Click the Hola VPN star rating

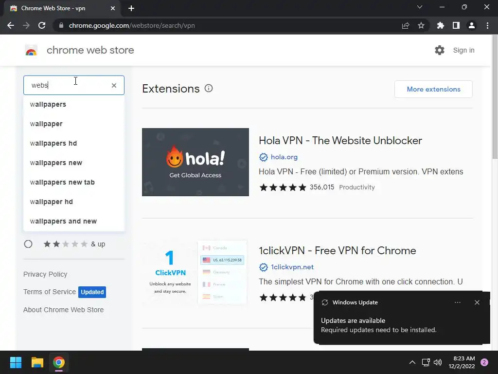pyautogui.click(x=283, y=187)
